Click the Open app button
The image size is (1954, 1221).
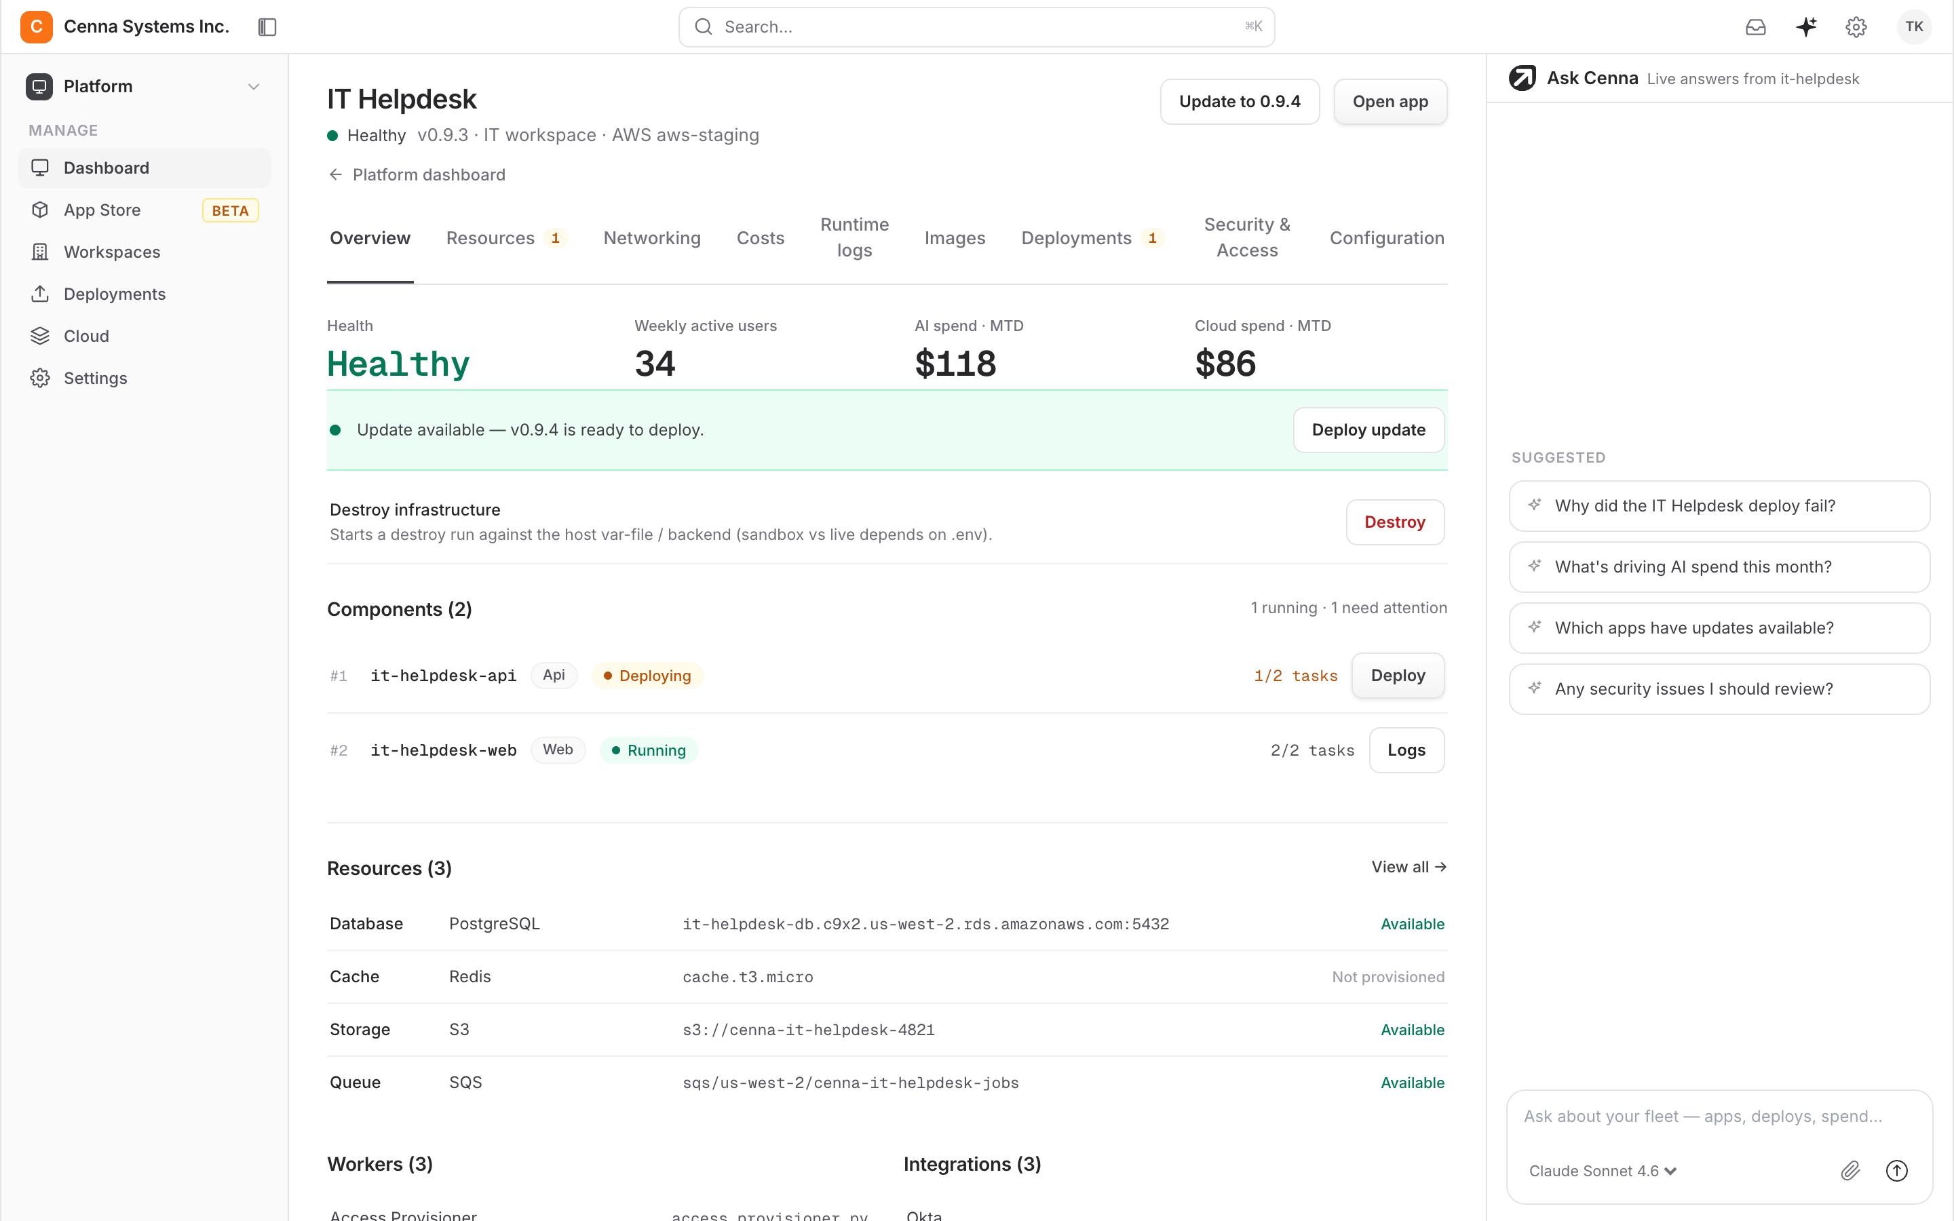click(x=1390, y=102)
